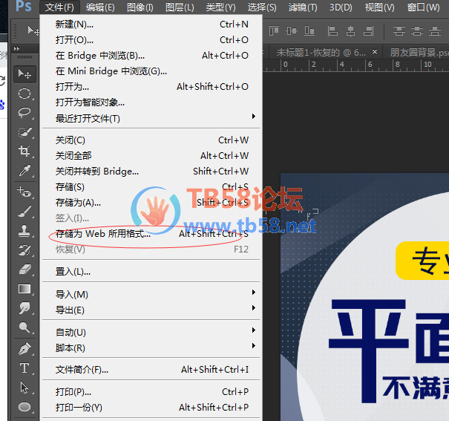Open the 文件(F) menu
Image resolution: width=449 pixels, height=421 pixels.
coord(59,7)
